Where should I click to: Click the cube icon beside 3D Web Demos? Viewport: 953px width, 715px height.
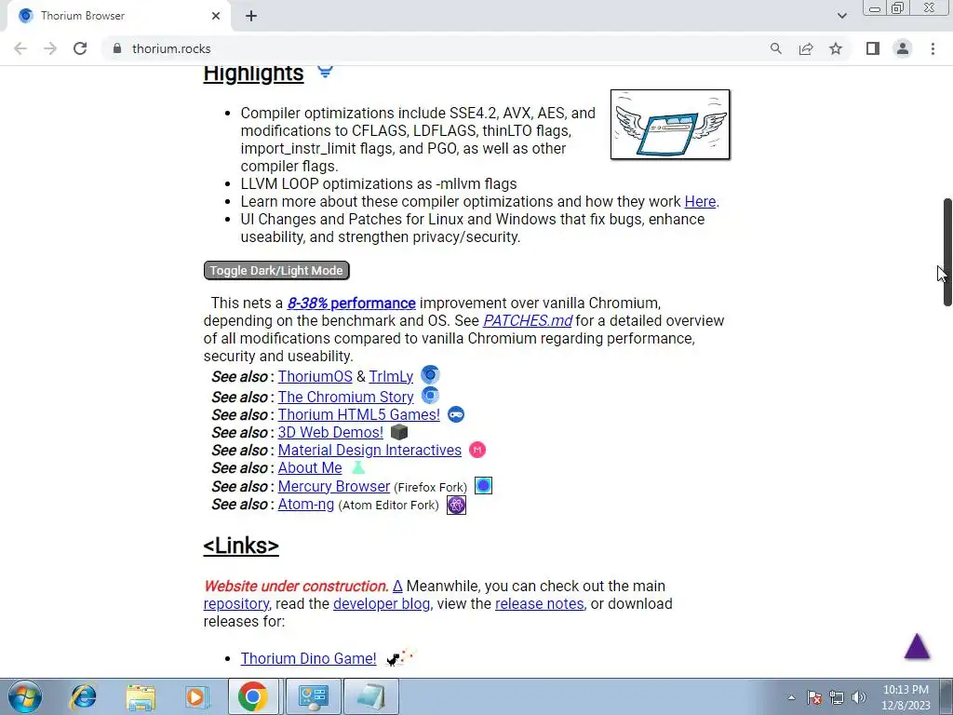(399, 432)
